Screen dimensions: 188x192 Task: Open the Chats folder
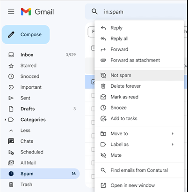[x=40, y=141]
